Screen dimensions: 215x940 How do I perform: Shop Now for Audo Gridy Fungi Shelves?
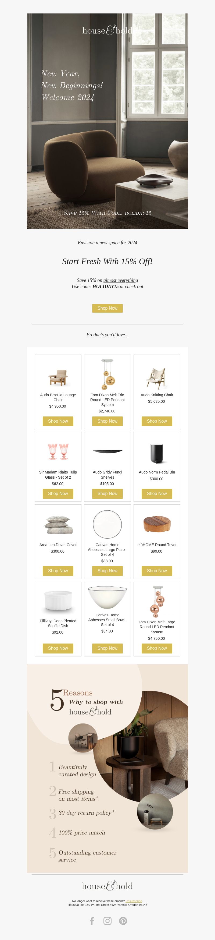[107, 493]
